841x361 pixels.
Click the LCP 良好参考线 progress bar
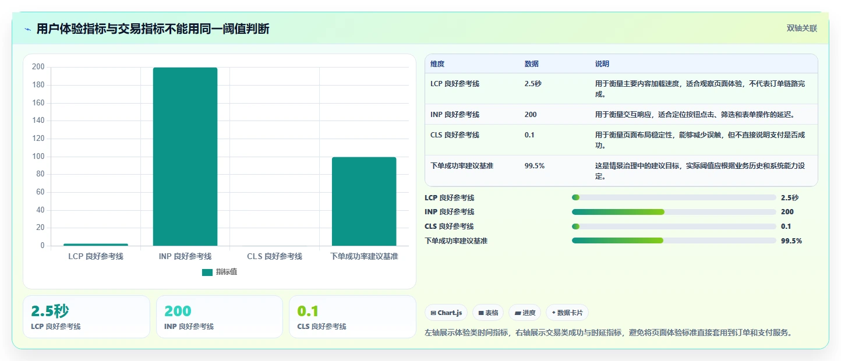[674, 197]
